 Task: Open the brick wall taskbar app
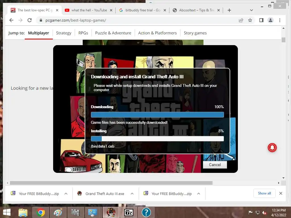75,212
